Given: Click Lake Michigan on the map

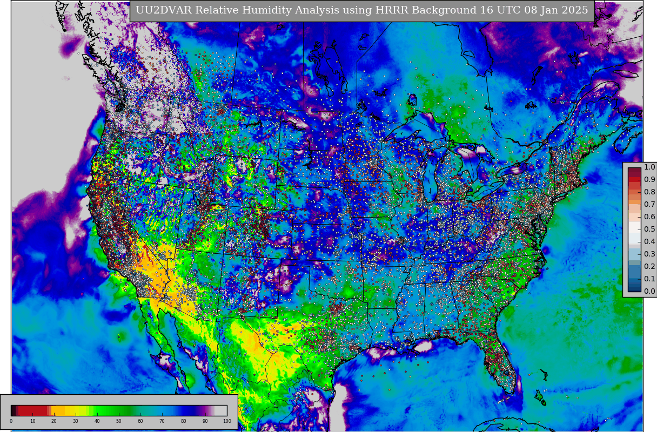Looking at the screenshot, I should coord(431,175).
